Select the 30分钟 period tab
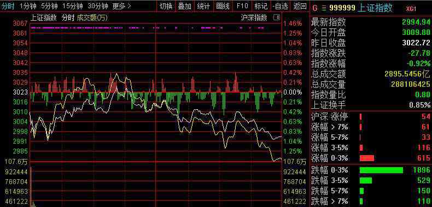 pyautogui.click(x=98, y=6)
